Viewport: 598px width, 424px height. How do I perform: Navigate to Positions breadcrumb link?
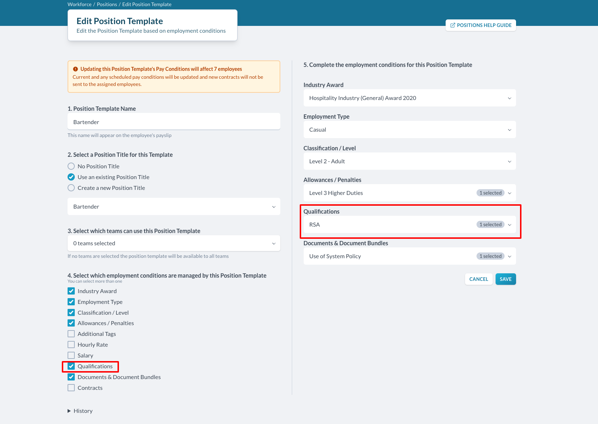click(107, 4)
